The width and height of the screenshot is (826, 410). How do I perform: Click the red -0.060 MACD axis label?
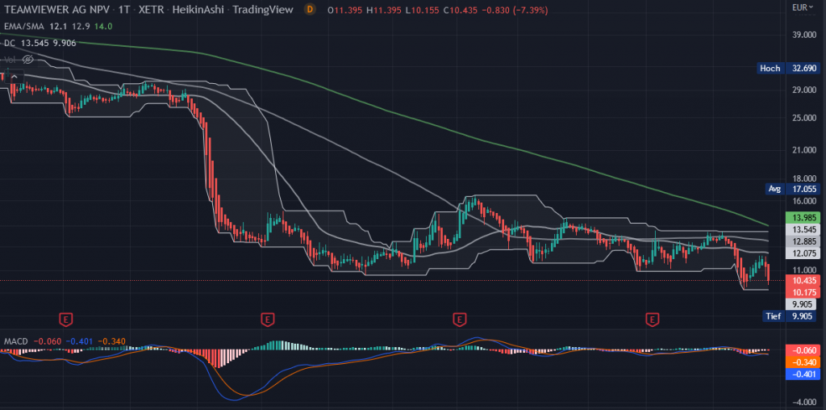(803, 350)
